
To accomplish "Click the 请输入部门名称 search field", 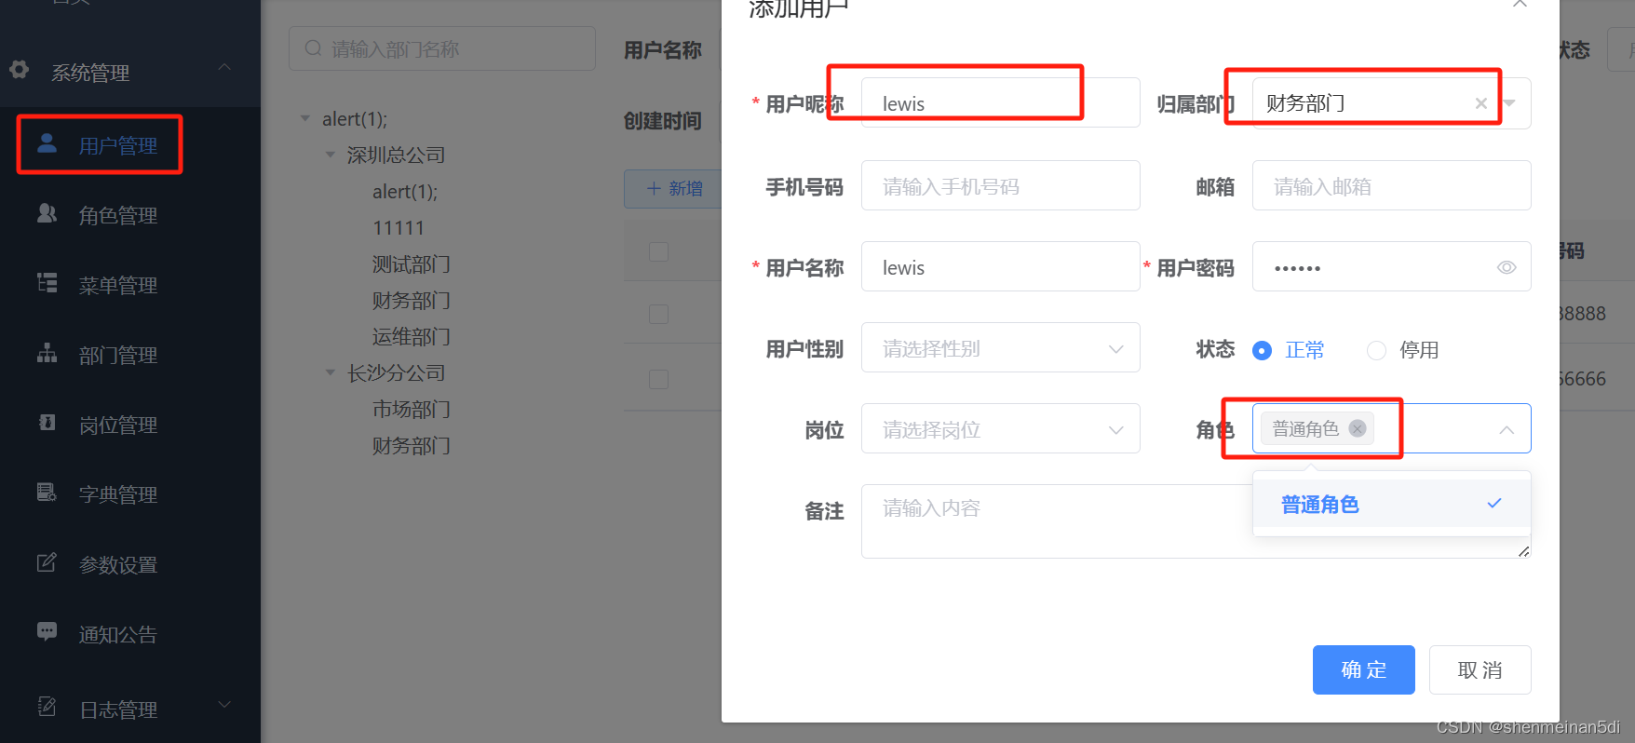I will pyautogui.click(x=442, y=48).
